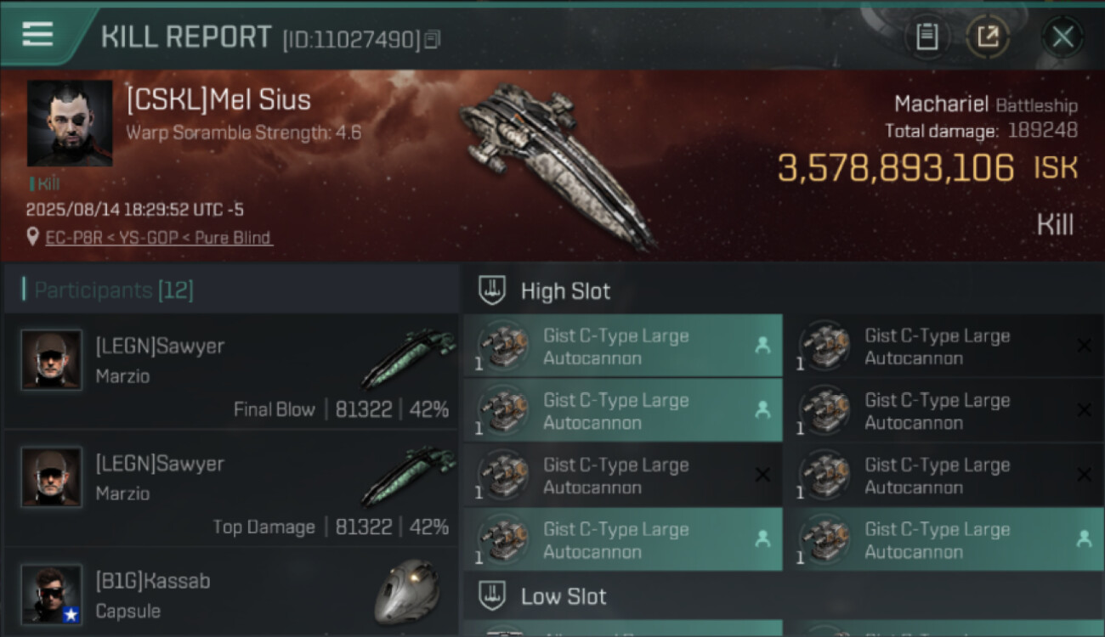Copy the kill report ID

coord(433,39)
